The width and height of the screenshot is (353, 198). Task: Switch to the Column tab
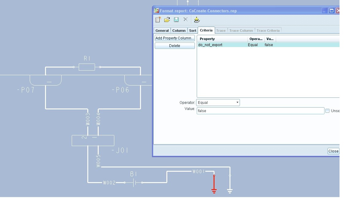(179, 31)
